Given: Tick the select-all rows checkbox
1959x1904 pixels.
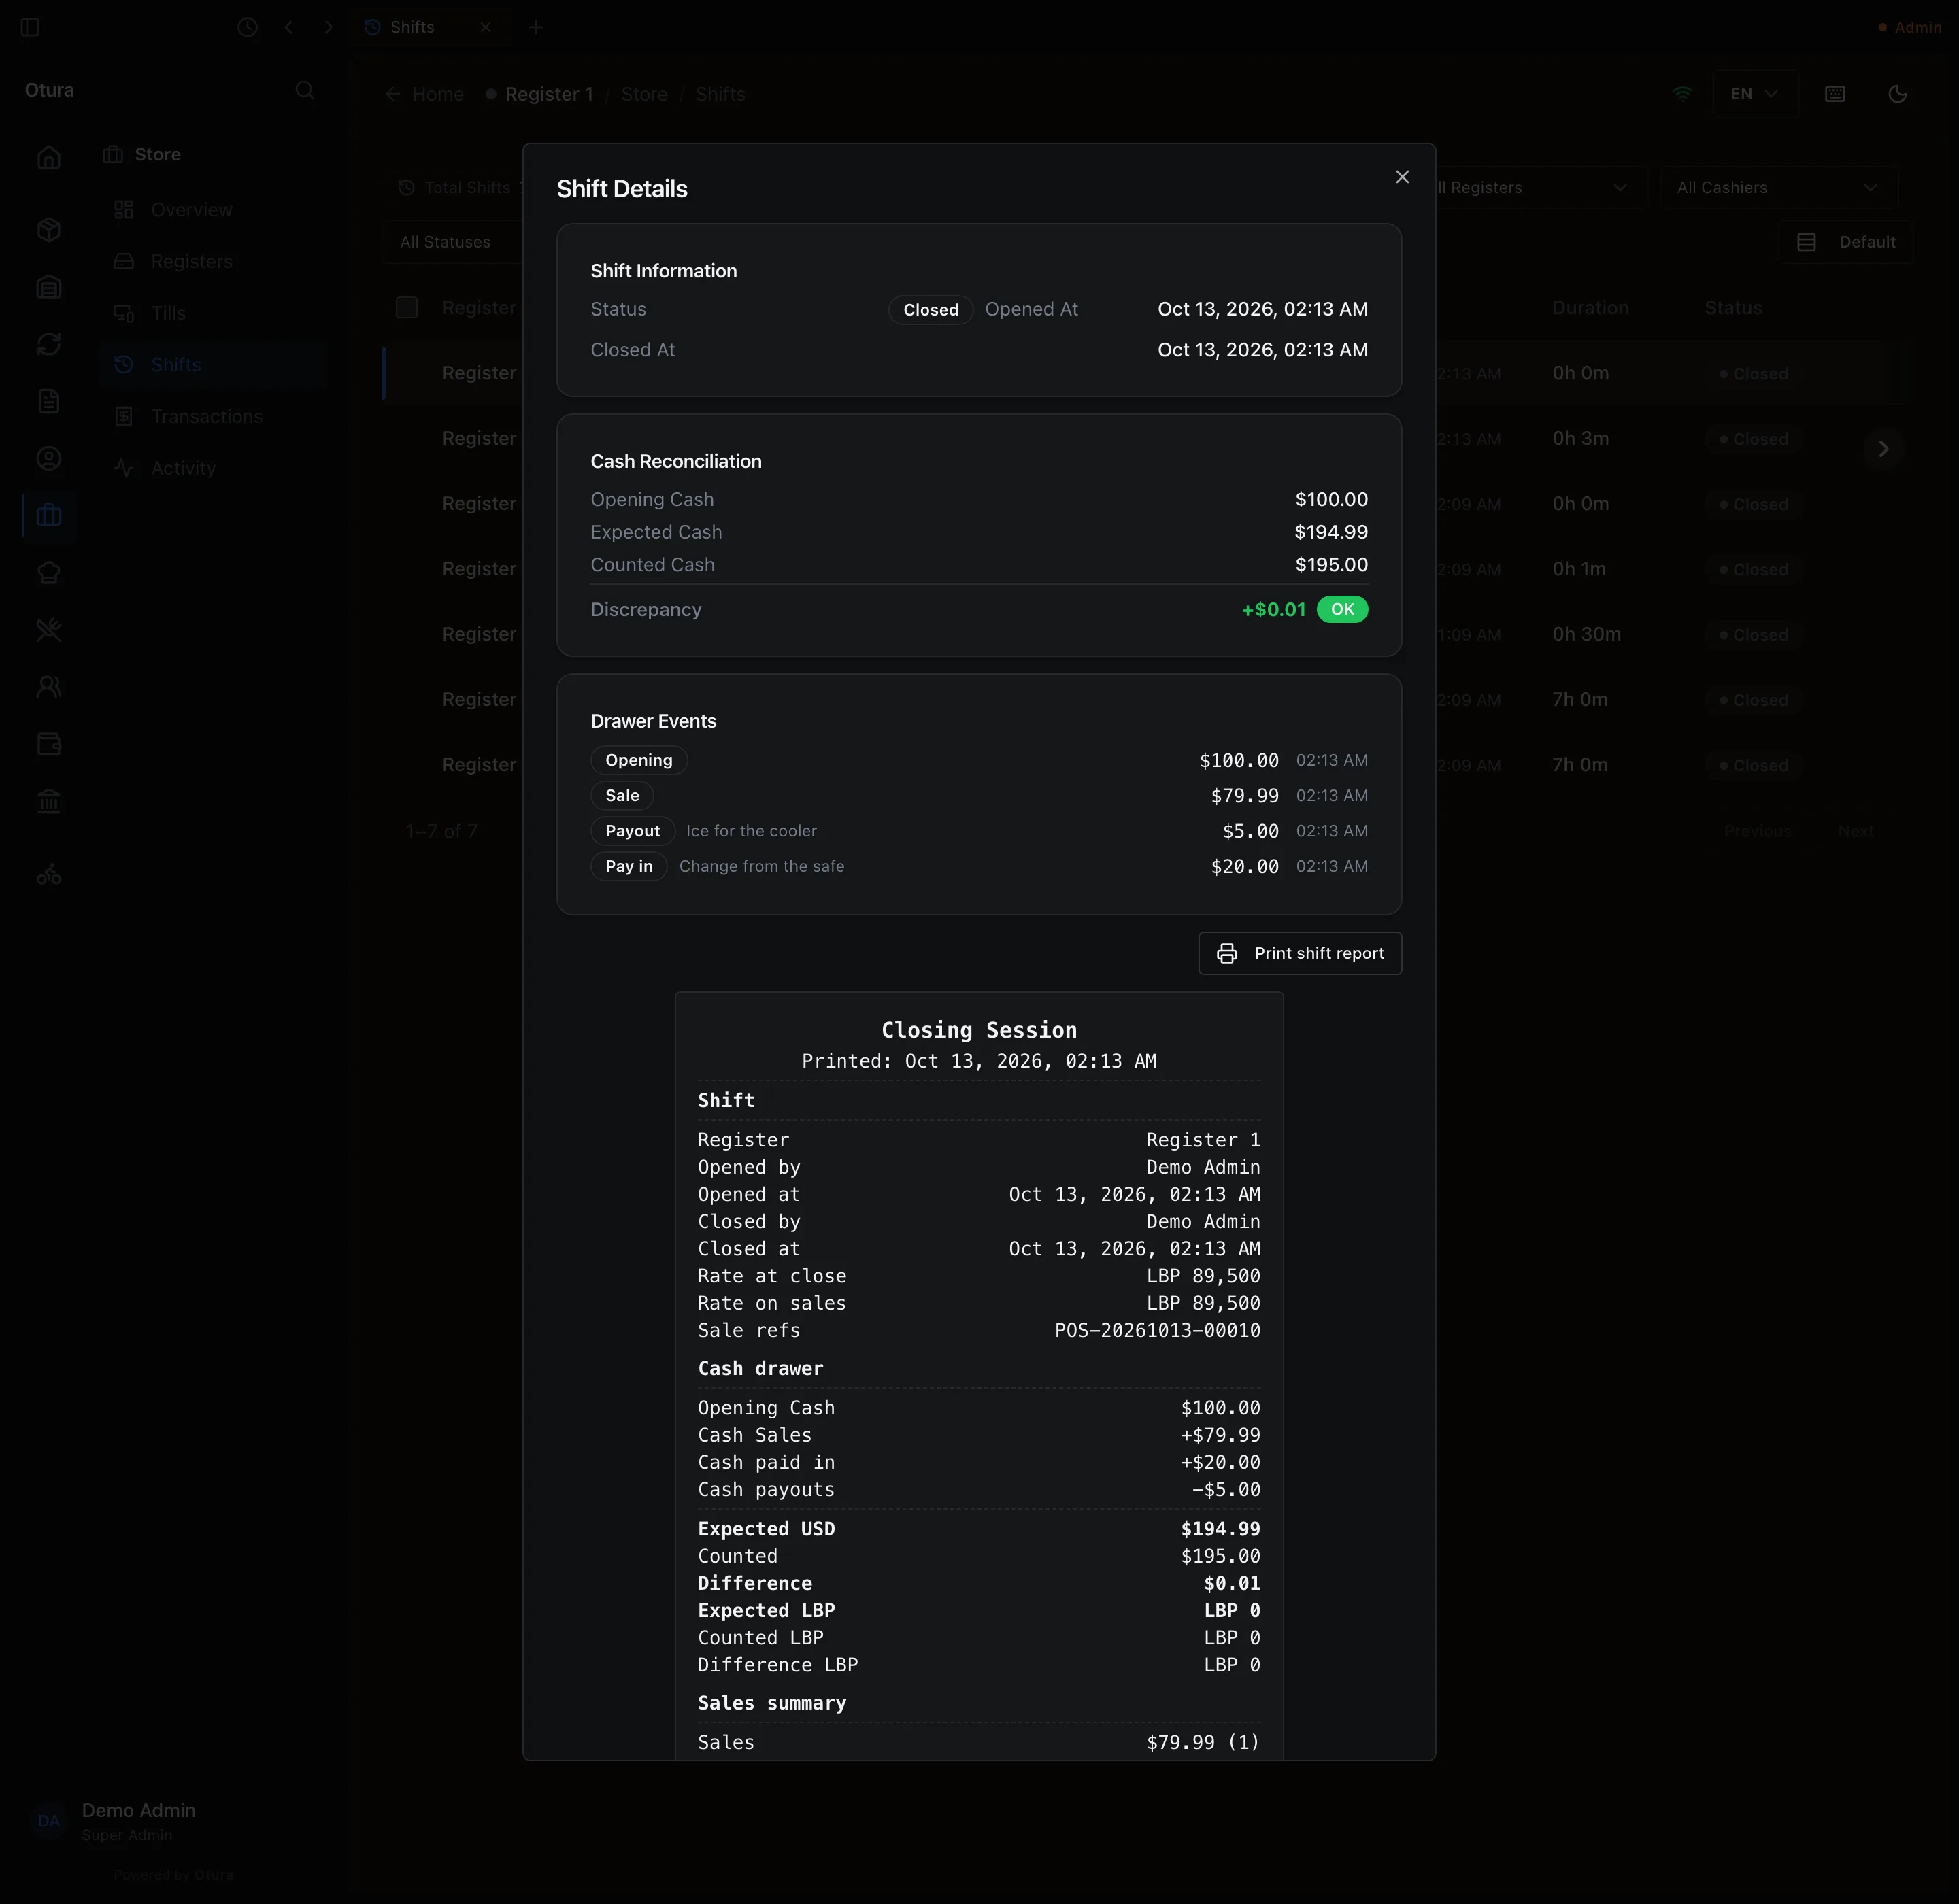Looking at the screenshot, I should tap(406, 308).
